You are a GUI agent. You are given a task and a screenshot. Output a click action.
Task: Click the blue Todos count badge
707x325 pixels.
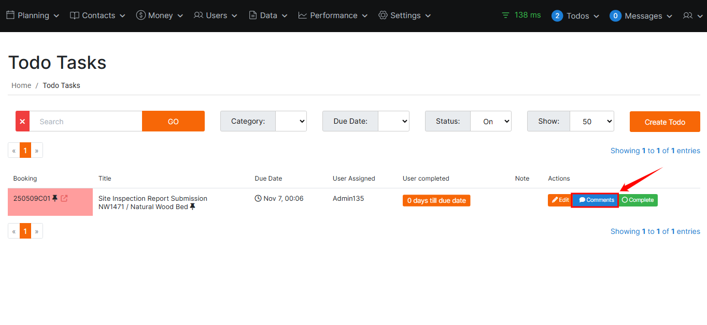[557, 16]
